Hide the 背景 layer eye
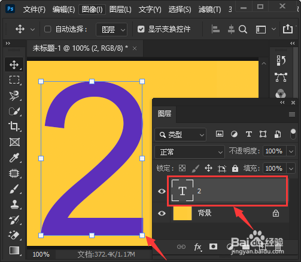 [162, 214]
